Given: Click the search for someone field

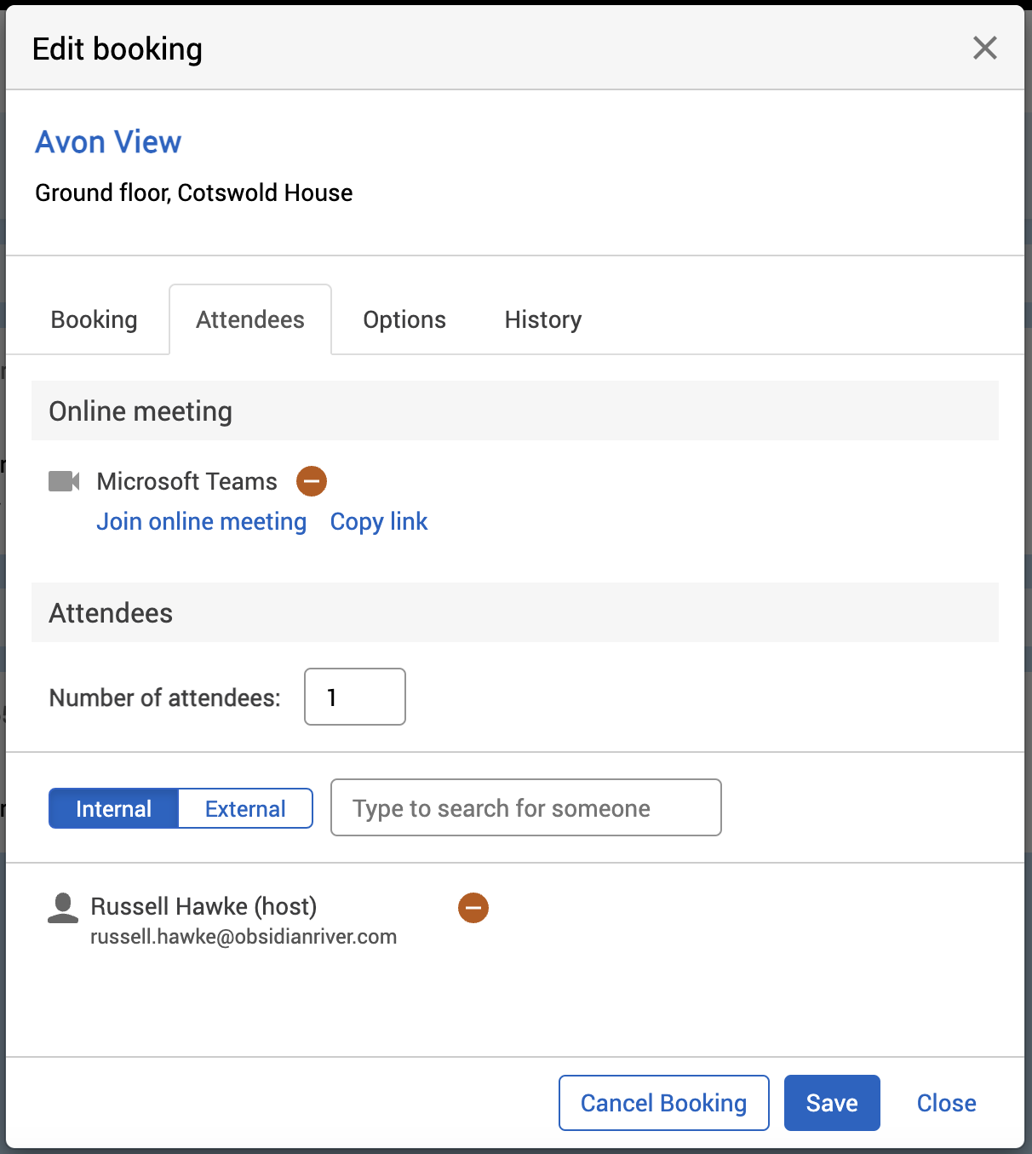Looking at the screenshot, I should coord(525,807).
